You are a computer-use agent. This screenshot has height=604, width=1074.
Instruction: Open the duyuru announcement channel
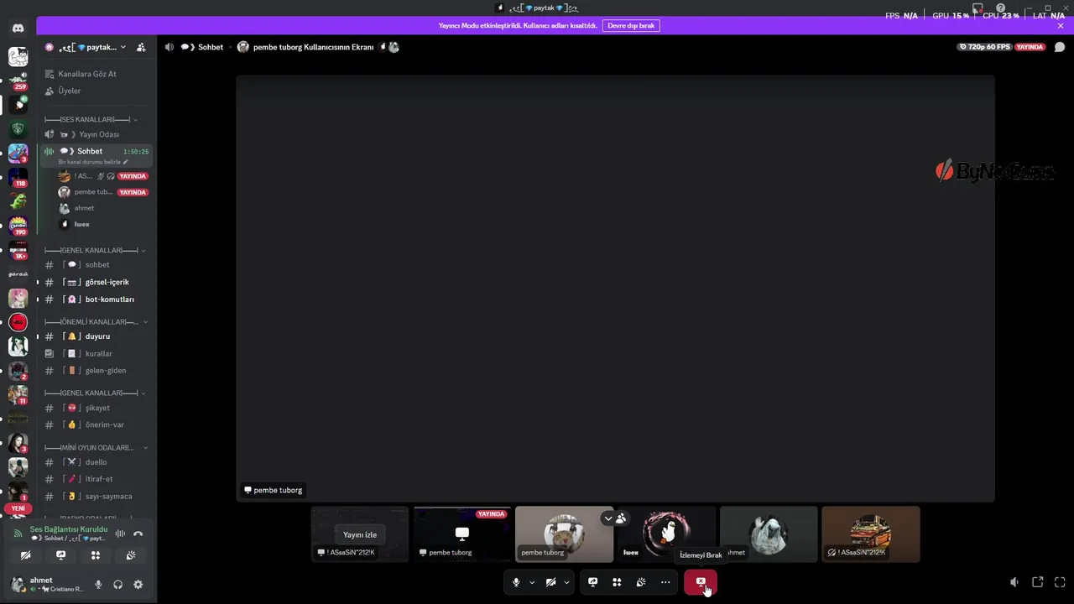tap(96, 336)
